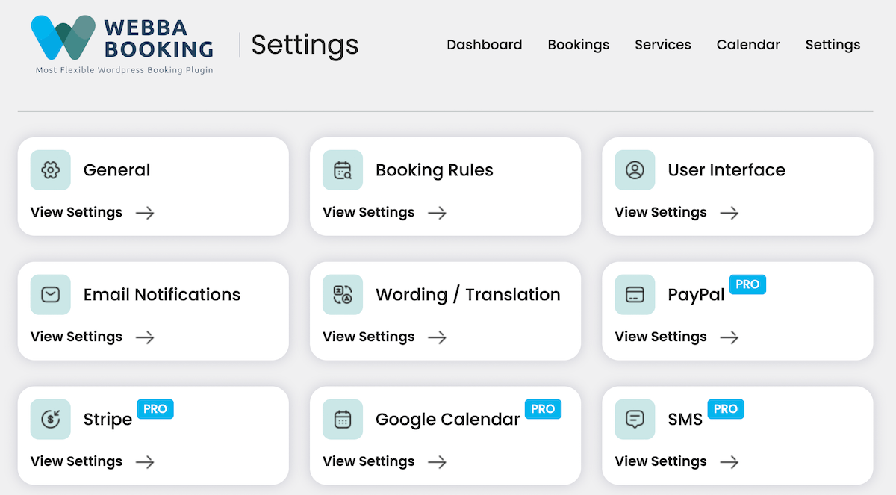Click the Settings page heading
Screen dimensions: 896x495
(x=305, y=45)
